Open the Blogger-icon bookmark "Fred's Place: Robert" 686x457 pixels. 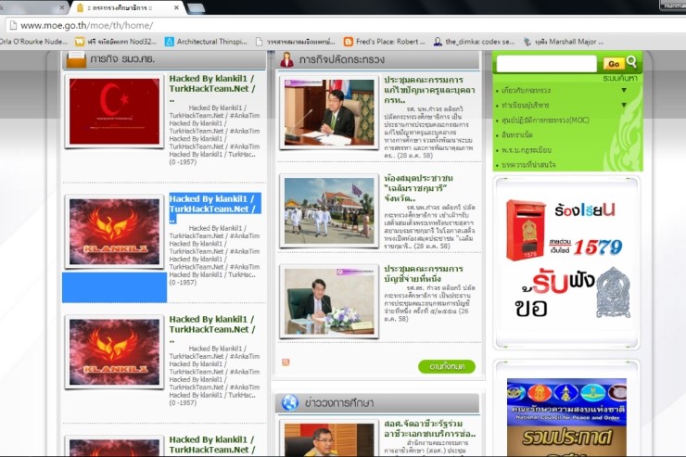point(383,42)
